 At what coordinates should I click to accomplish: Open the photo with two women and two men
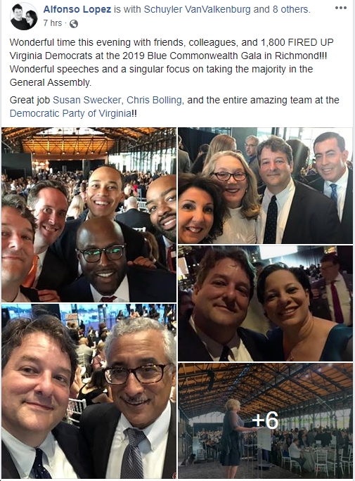[266, 186]
